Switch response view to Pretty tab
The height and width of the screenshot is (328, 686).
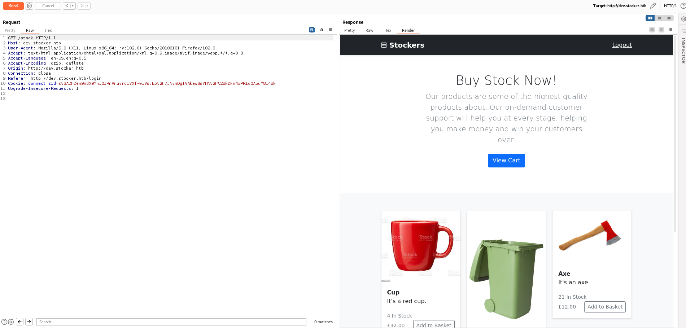click(350, 30)
